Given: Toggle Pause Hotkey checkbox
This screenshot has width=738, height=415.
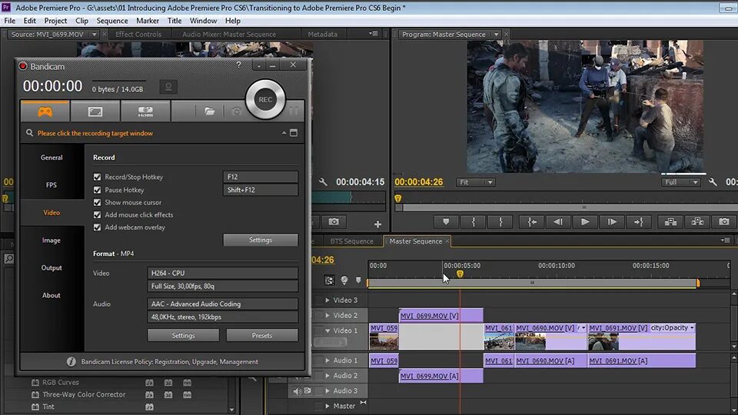Looking at the screenshot, I should coord(98,190).
